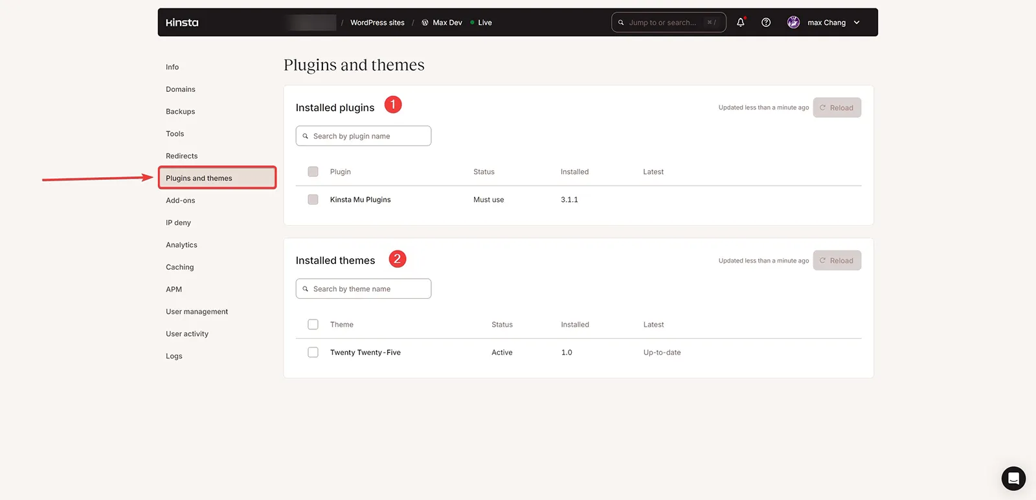1036x500 pixels.
Task: Open the Add-ons sidebar item
Action: coord(181,201)
